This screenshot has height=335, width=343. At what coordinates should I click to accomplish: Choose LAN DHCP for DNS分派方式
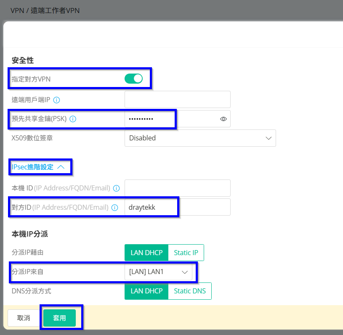(x=146, y=291)
